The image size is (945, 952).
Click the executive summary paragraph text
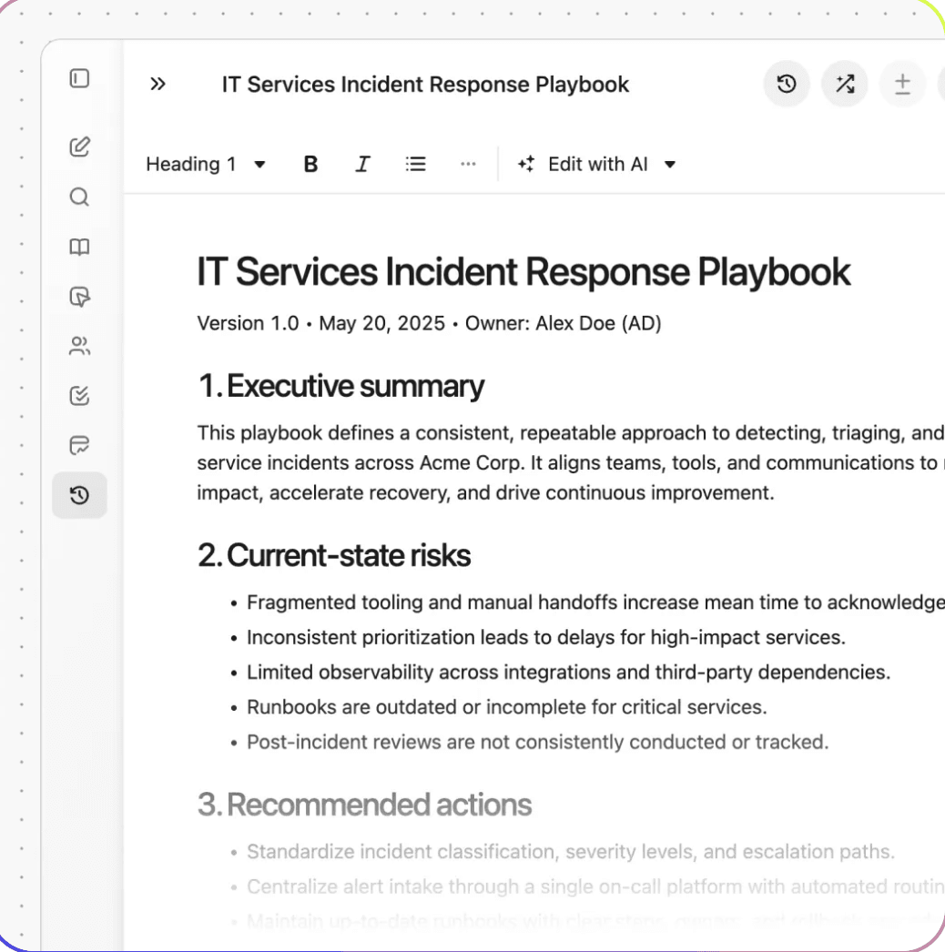pyautogui.click(x=570, y=462)
